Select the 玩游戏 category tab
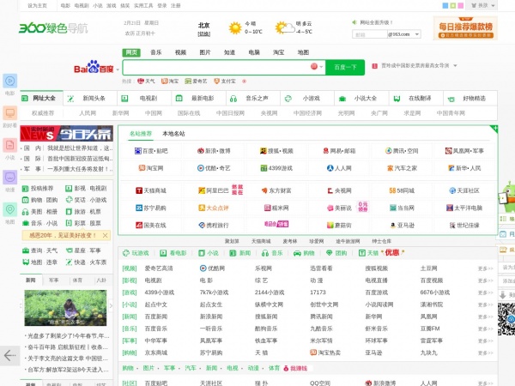 pyautogui.click(x=136, y=253)
